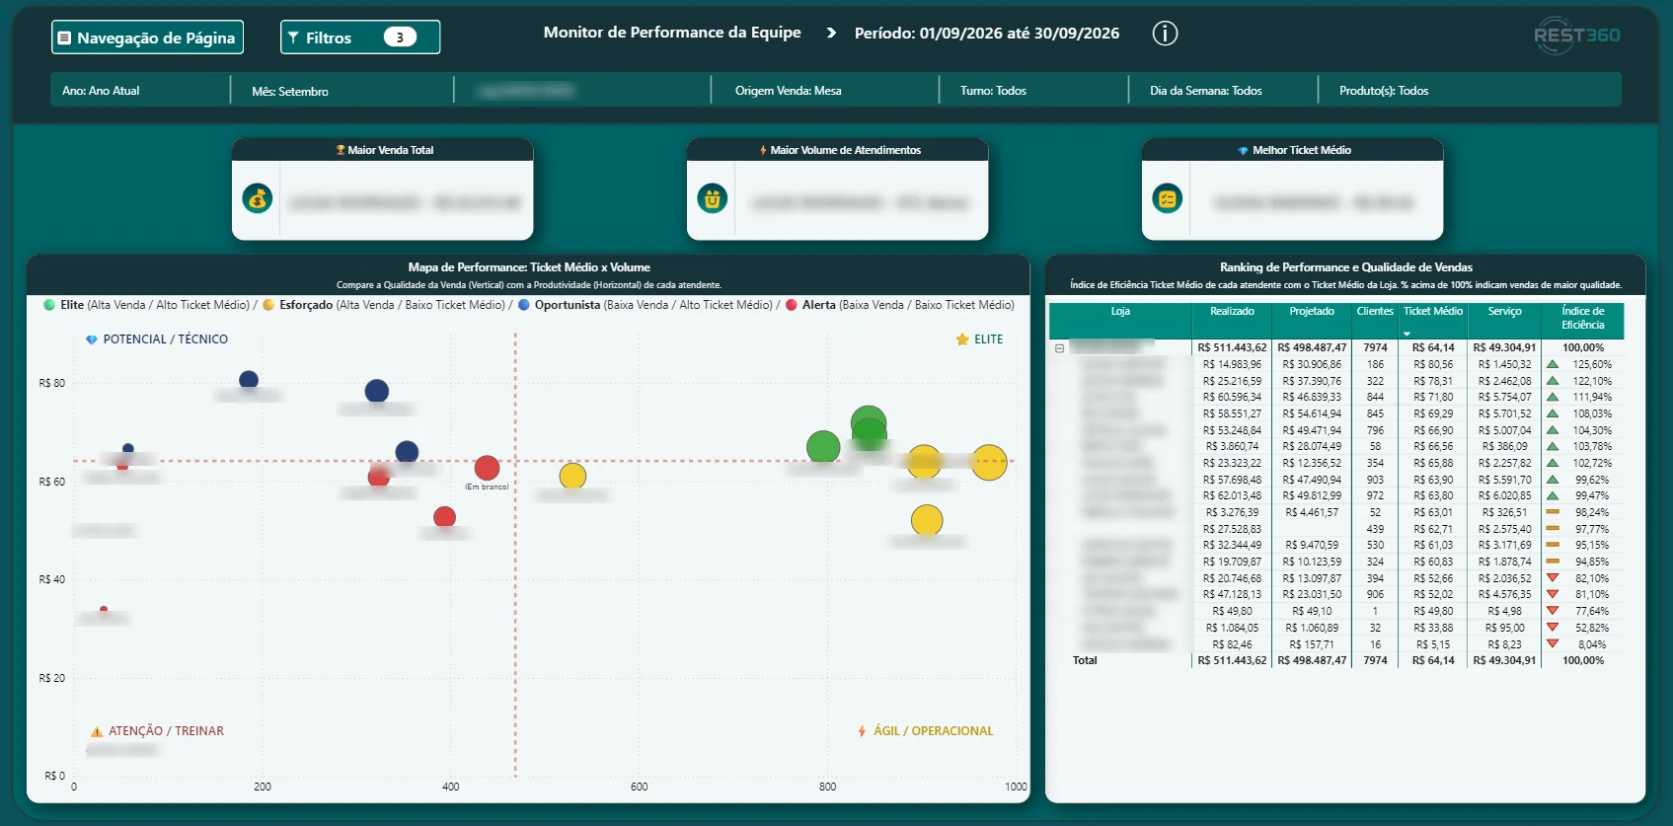
Task: Open the Filtros panel button
Action: click(x=360, y=38)
